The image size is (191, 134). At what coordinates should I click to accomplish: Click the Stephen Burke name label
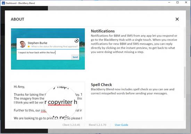click(x=38, y=43)
